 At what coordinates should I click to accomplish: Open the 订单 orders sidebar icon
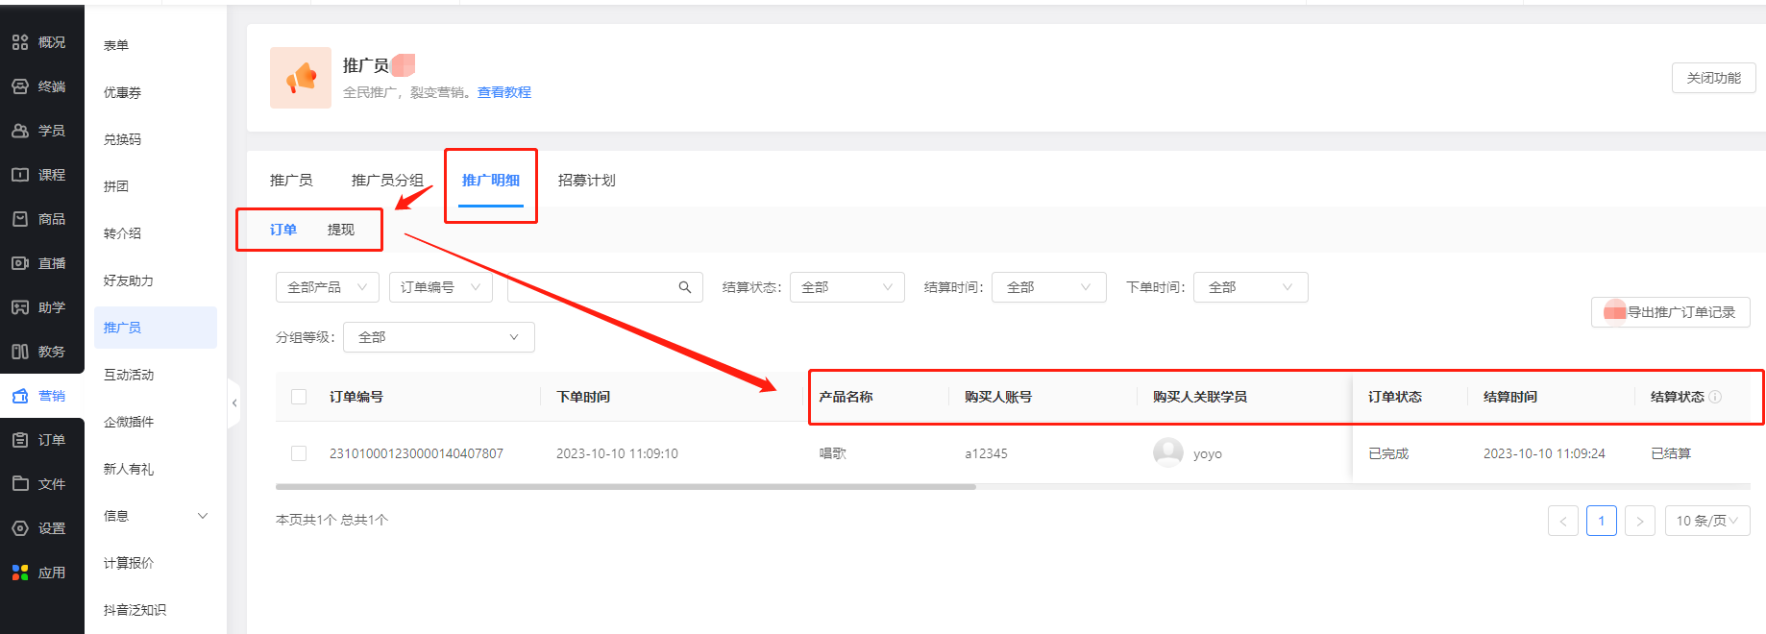(x=20, y=440)
